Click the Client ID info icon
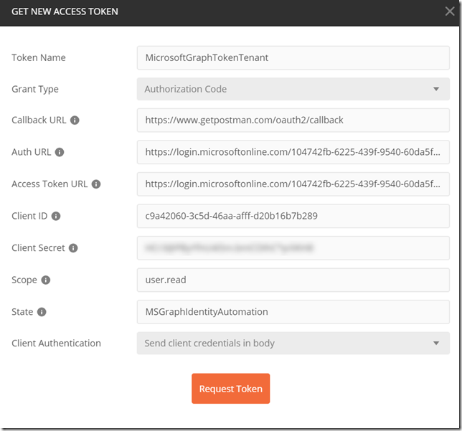 56,216
